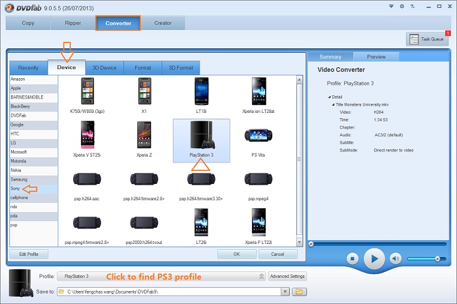
Task: Click the device list scrollbar down arrow
Action: 299,242
